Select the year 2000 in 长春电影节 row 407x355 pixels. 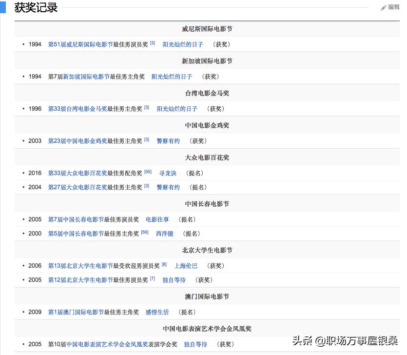click(35, 234)
